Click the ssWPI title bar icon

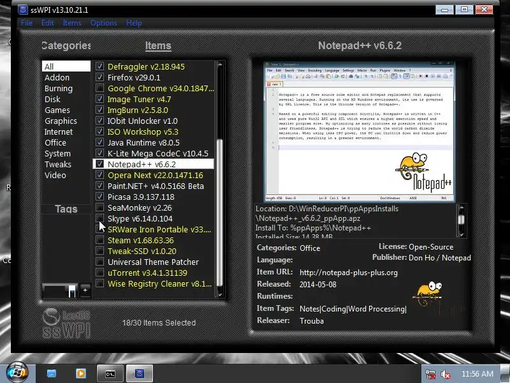click(23, 10)
